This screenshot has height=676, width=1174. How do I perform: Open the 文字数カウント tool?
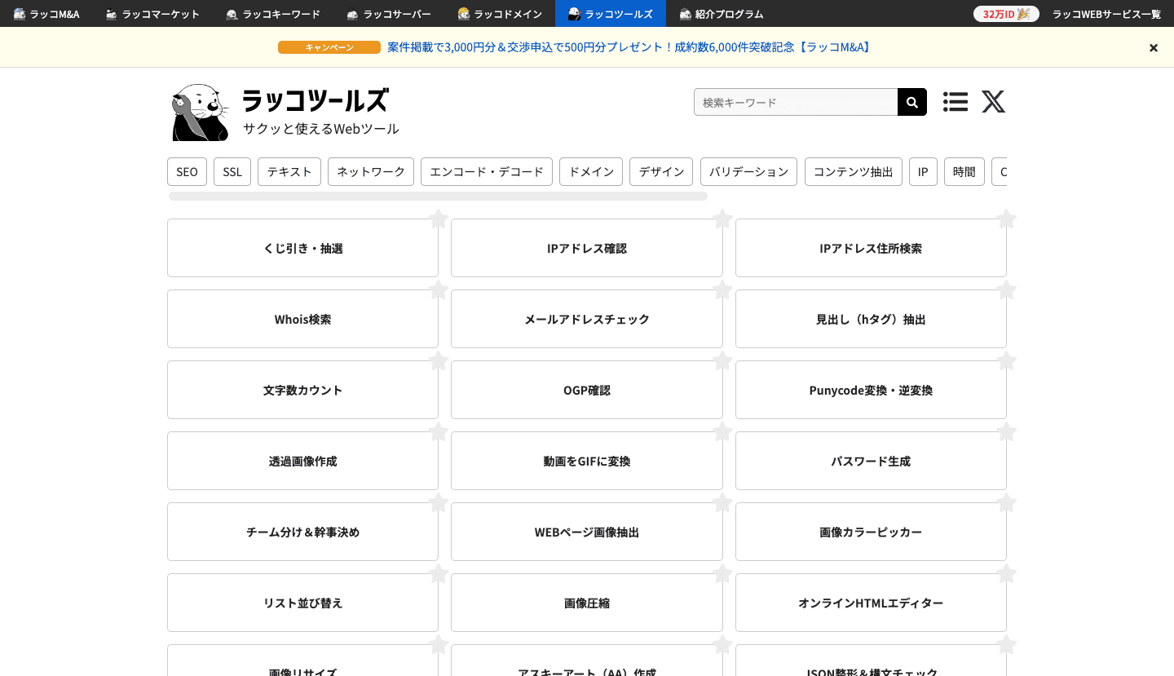(x=302, y=390)
